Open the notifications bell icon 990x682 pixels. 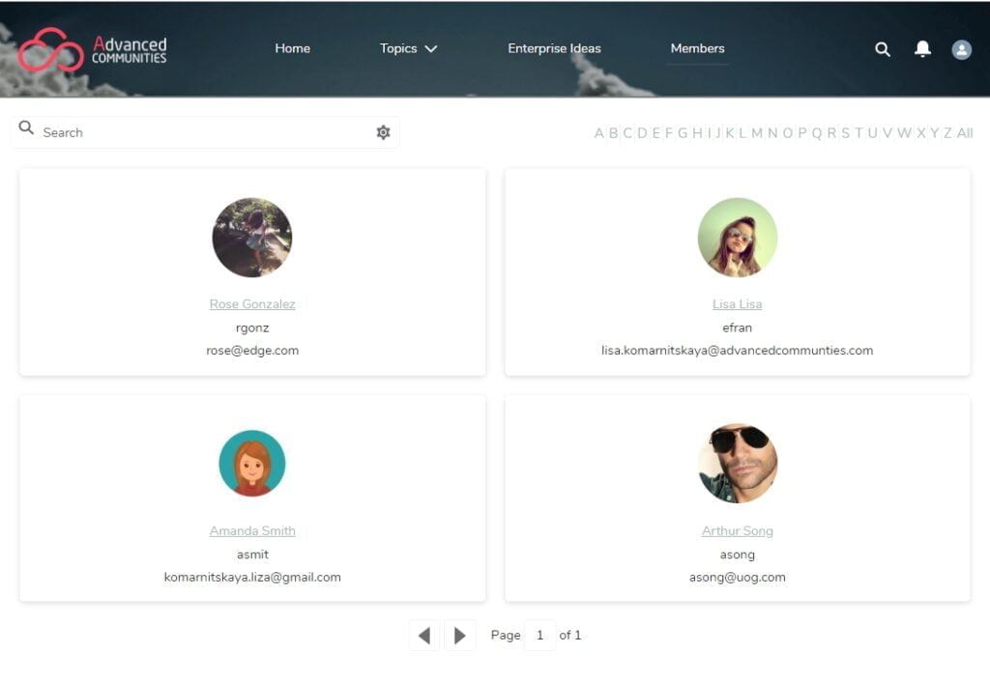click(x=922, y=48)
